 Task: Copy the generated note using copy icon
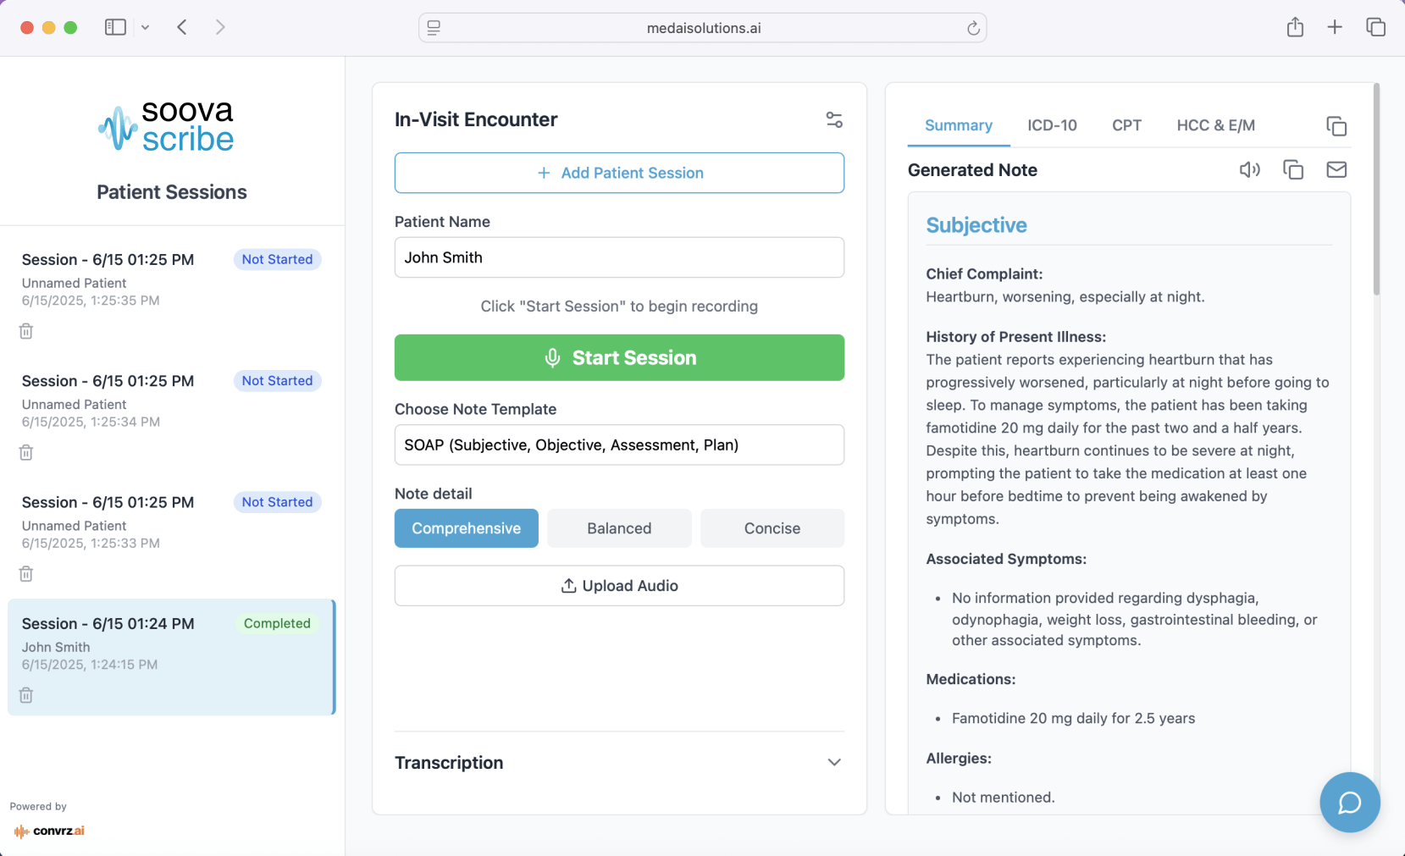pos(1293,170)
